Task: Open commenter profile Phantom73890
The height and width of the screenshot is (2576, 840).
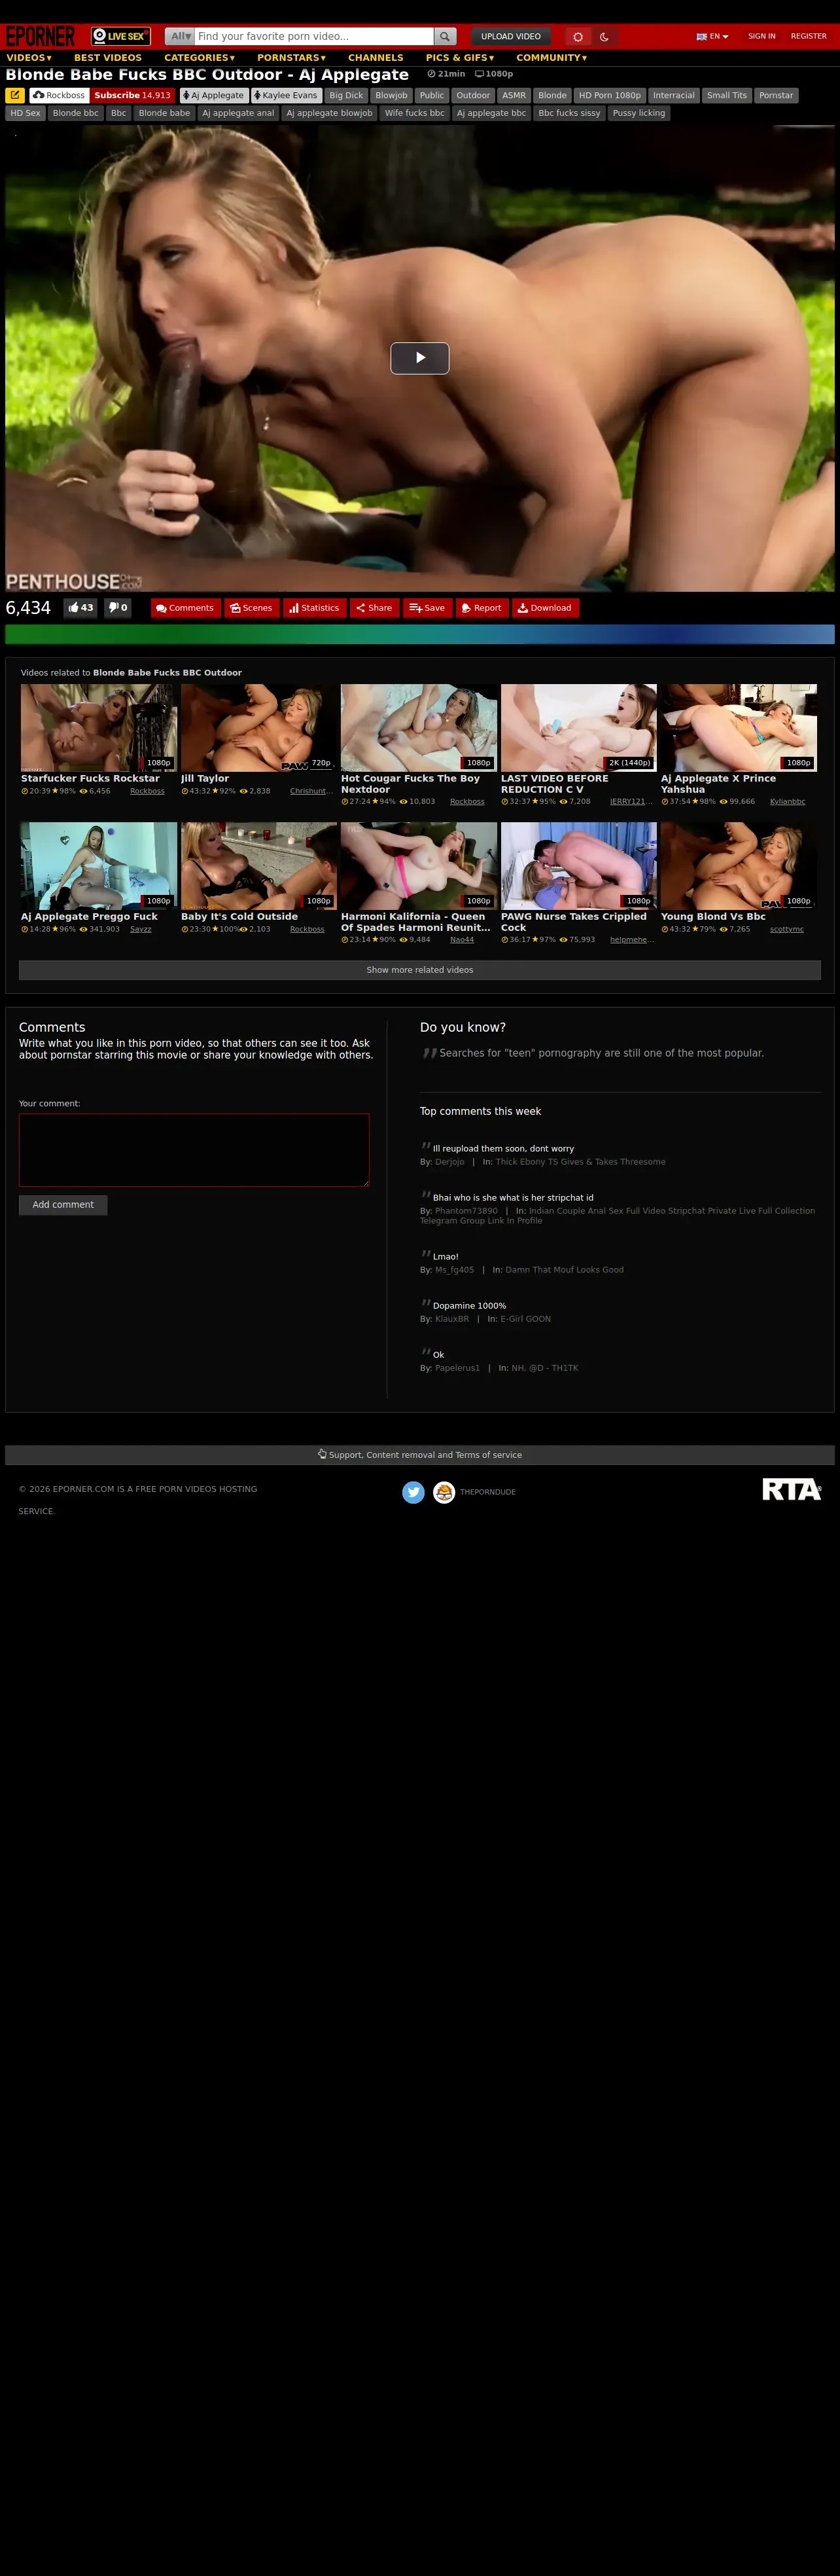Action: tap(466, 1211)
